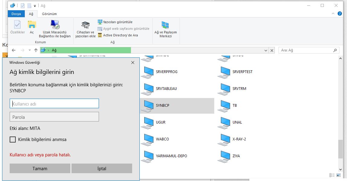This screenshot has width=347, height=181.
Task: Switch to the Görünüm ribbon tab
Action: (49, 14)
